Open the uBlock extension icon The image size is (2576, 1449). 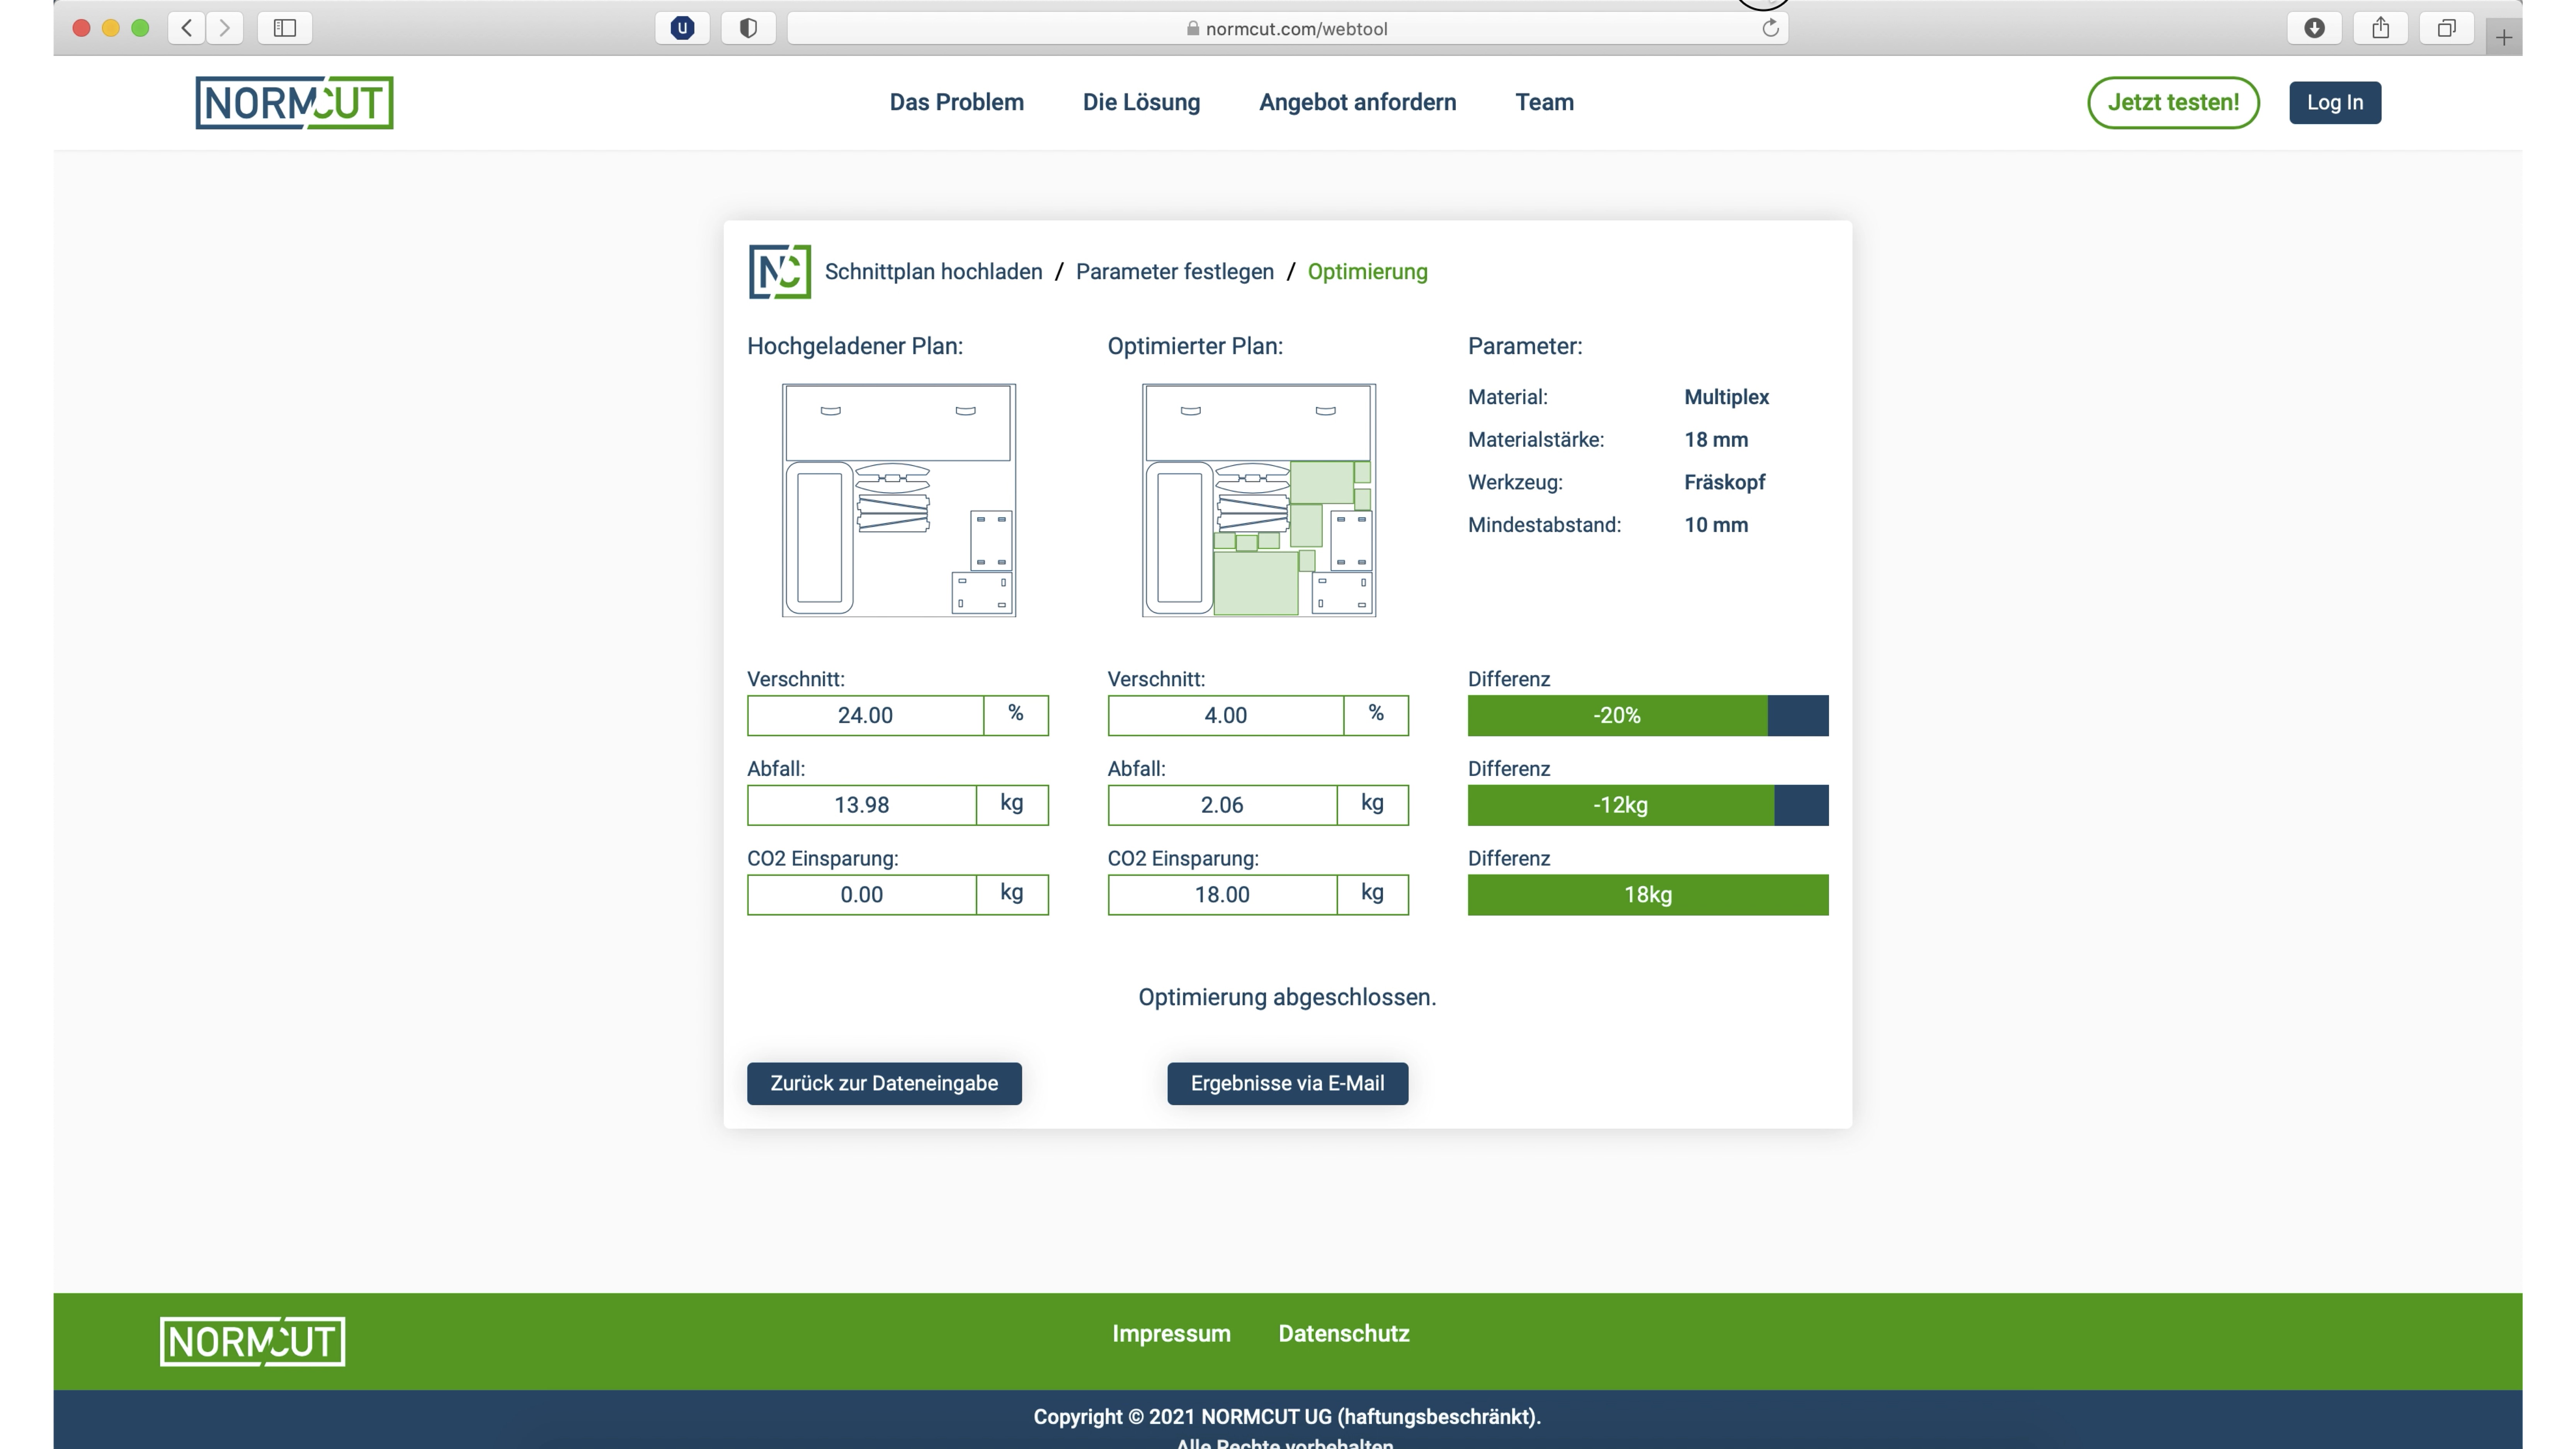683,27
